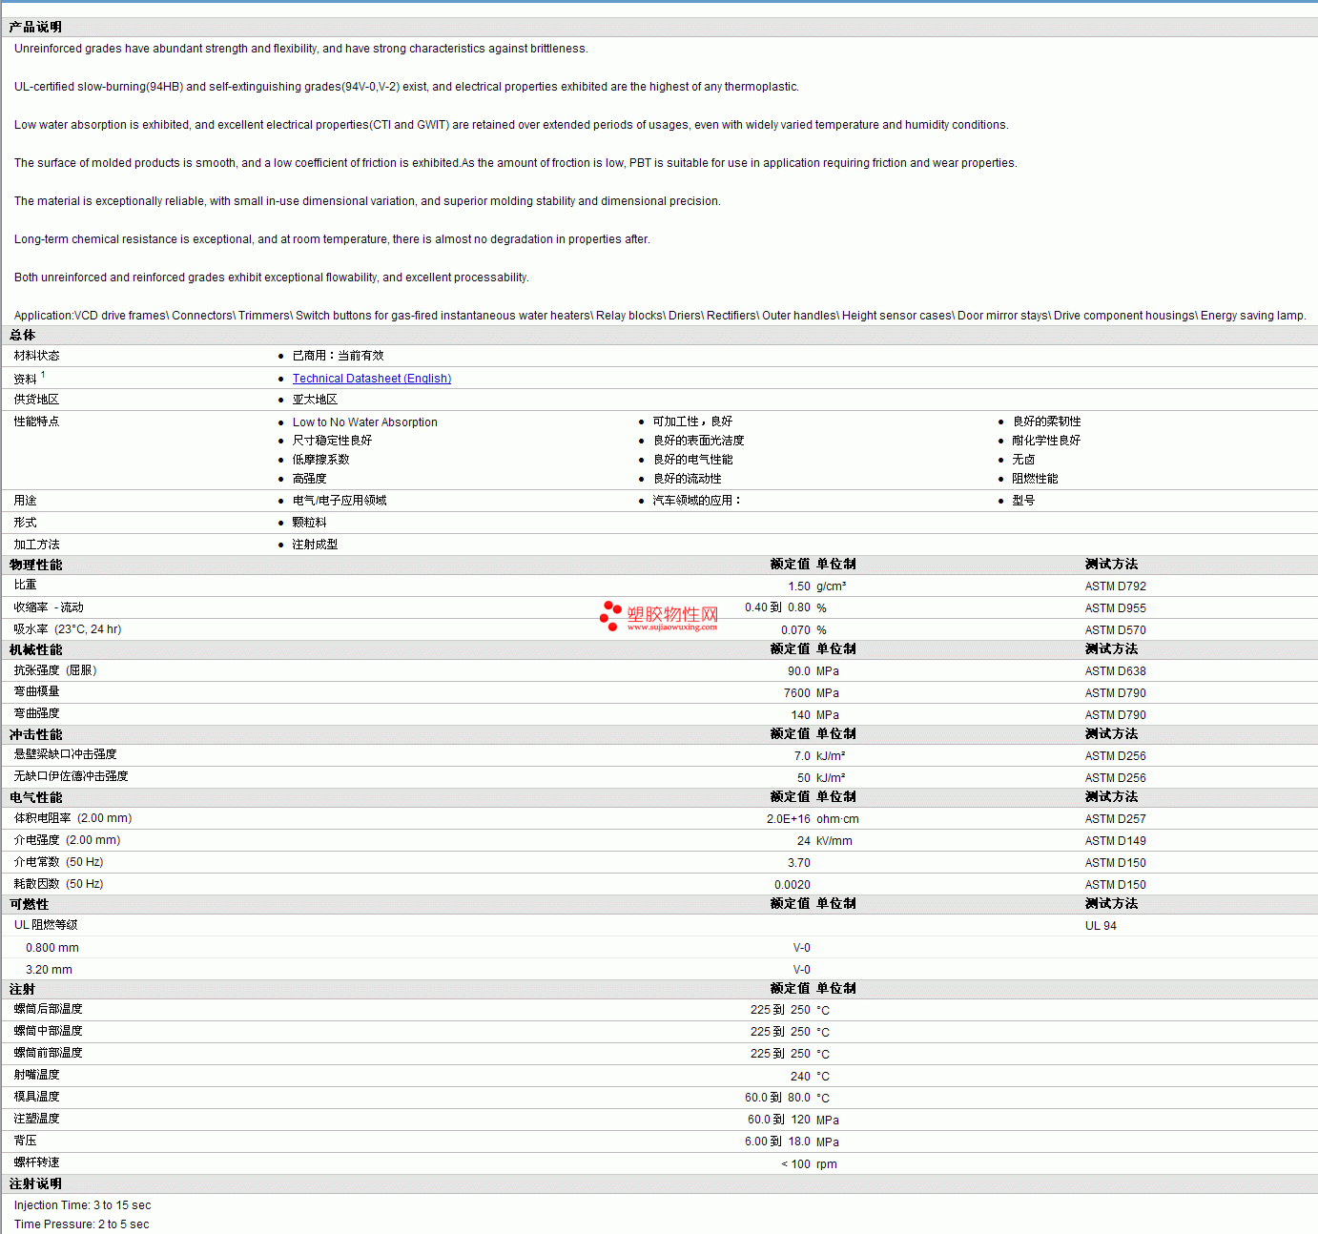Select the 耐化学性良好 feature
The width and height of the screenshot is (1318, 1234).
(1047, 441)
